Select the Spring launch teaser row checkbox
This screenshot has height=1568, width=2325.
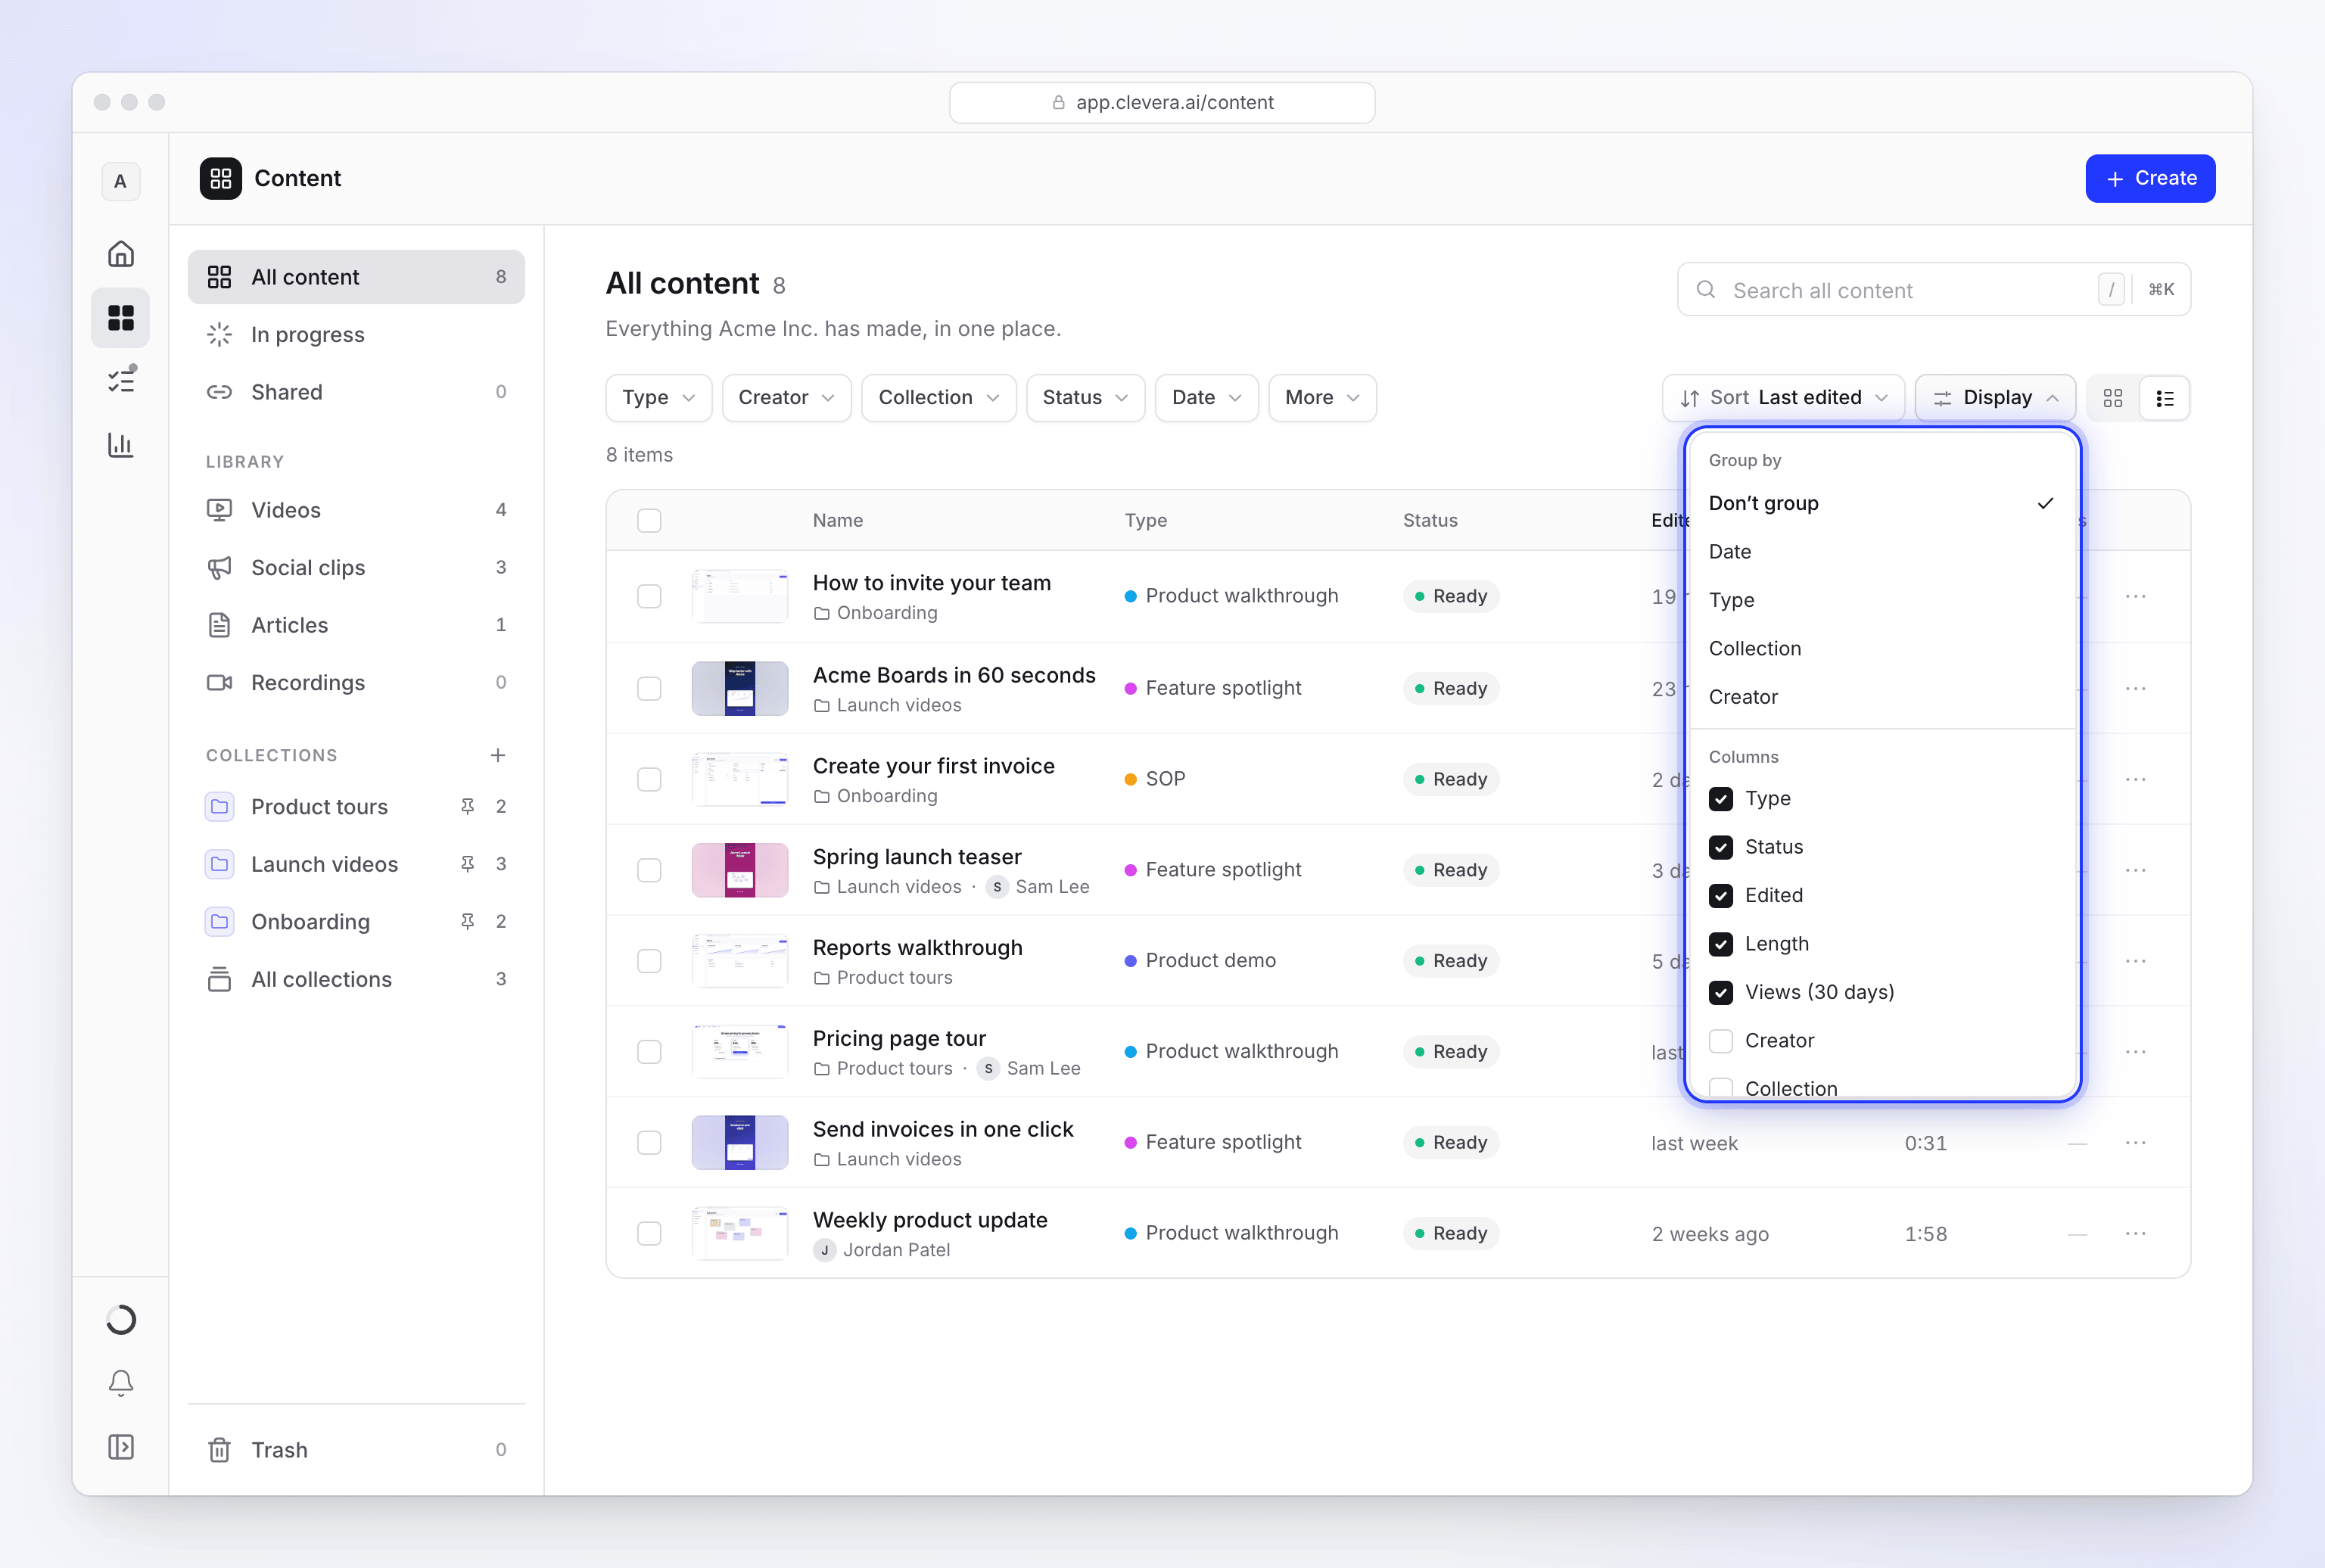(x=649, y=870)
